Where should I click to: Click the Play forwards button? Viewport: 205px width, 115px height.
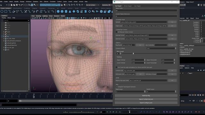[201, 95]
